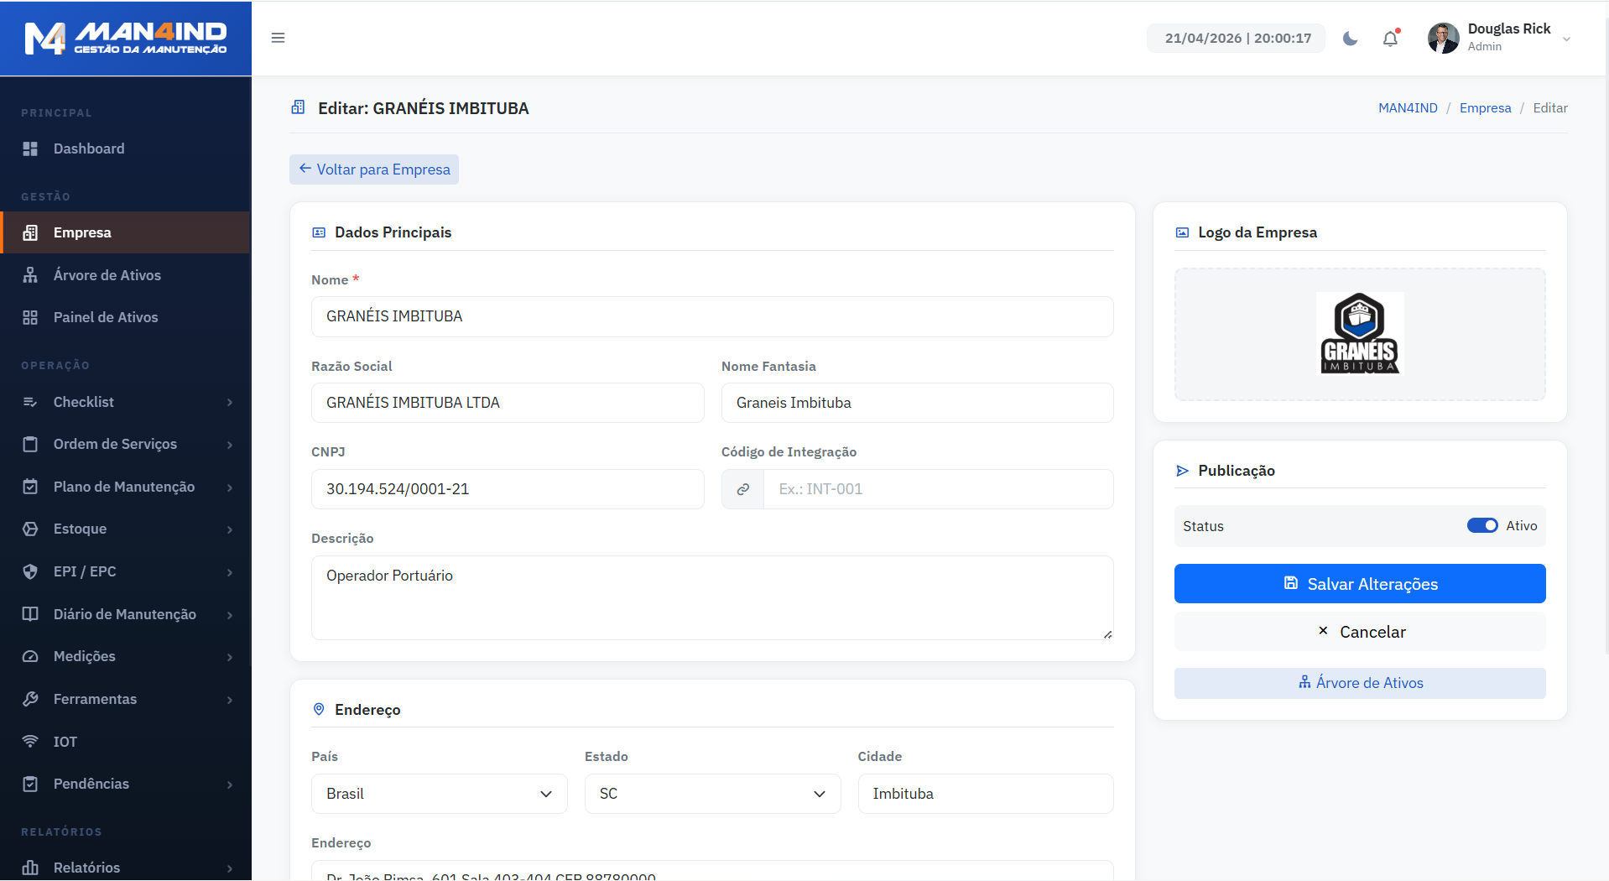Toggle dark mode with the moon icon
This screenshot has height=881, width=1609.
coord(1350,39)
